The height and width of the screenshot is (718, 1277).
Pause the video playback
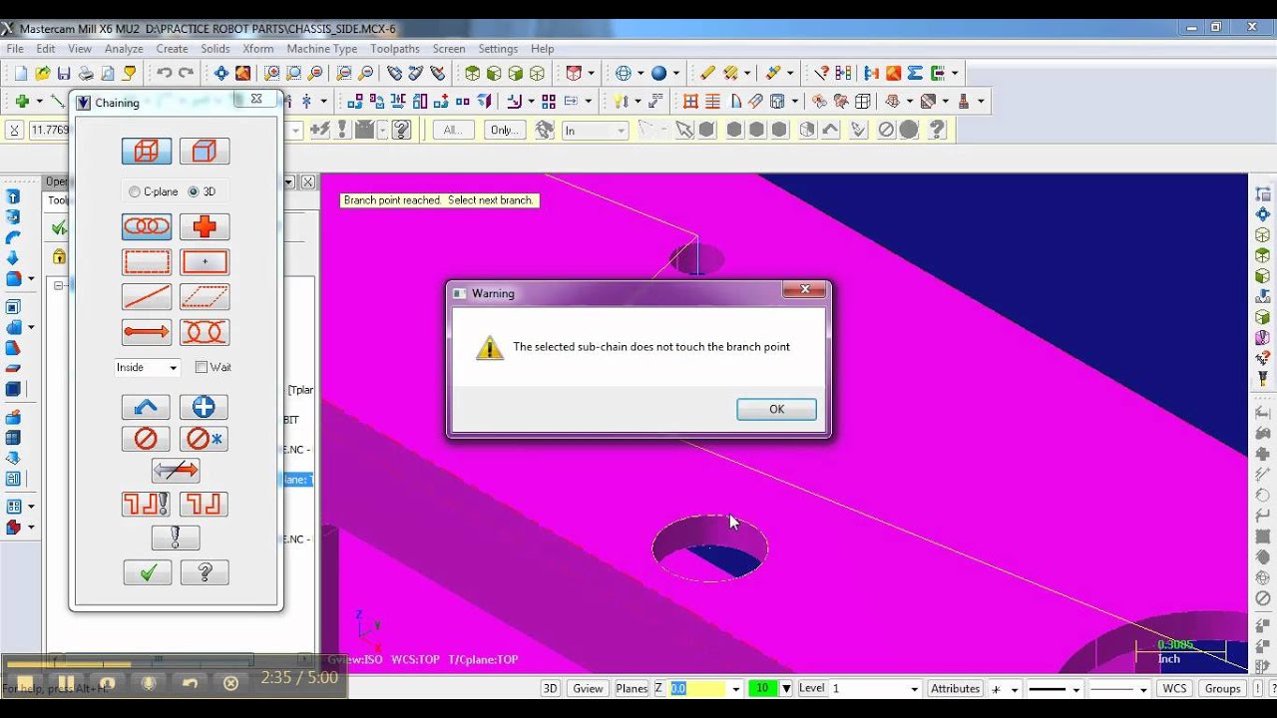pyautogui.click(x=66, y=683)
